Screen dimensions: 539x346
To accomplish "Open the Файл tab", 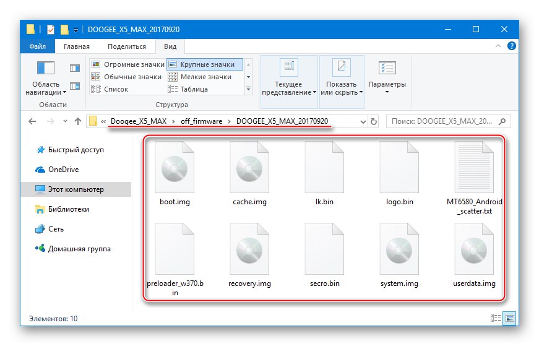I will 38,46.
